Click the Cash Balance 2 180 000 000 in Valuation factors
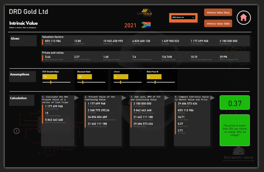The width and height of the screenshot is (264, 172). (229, 41)
